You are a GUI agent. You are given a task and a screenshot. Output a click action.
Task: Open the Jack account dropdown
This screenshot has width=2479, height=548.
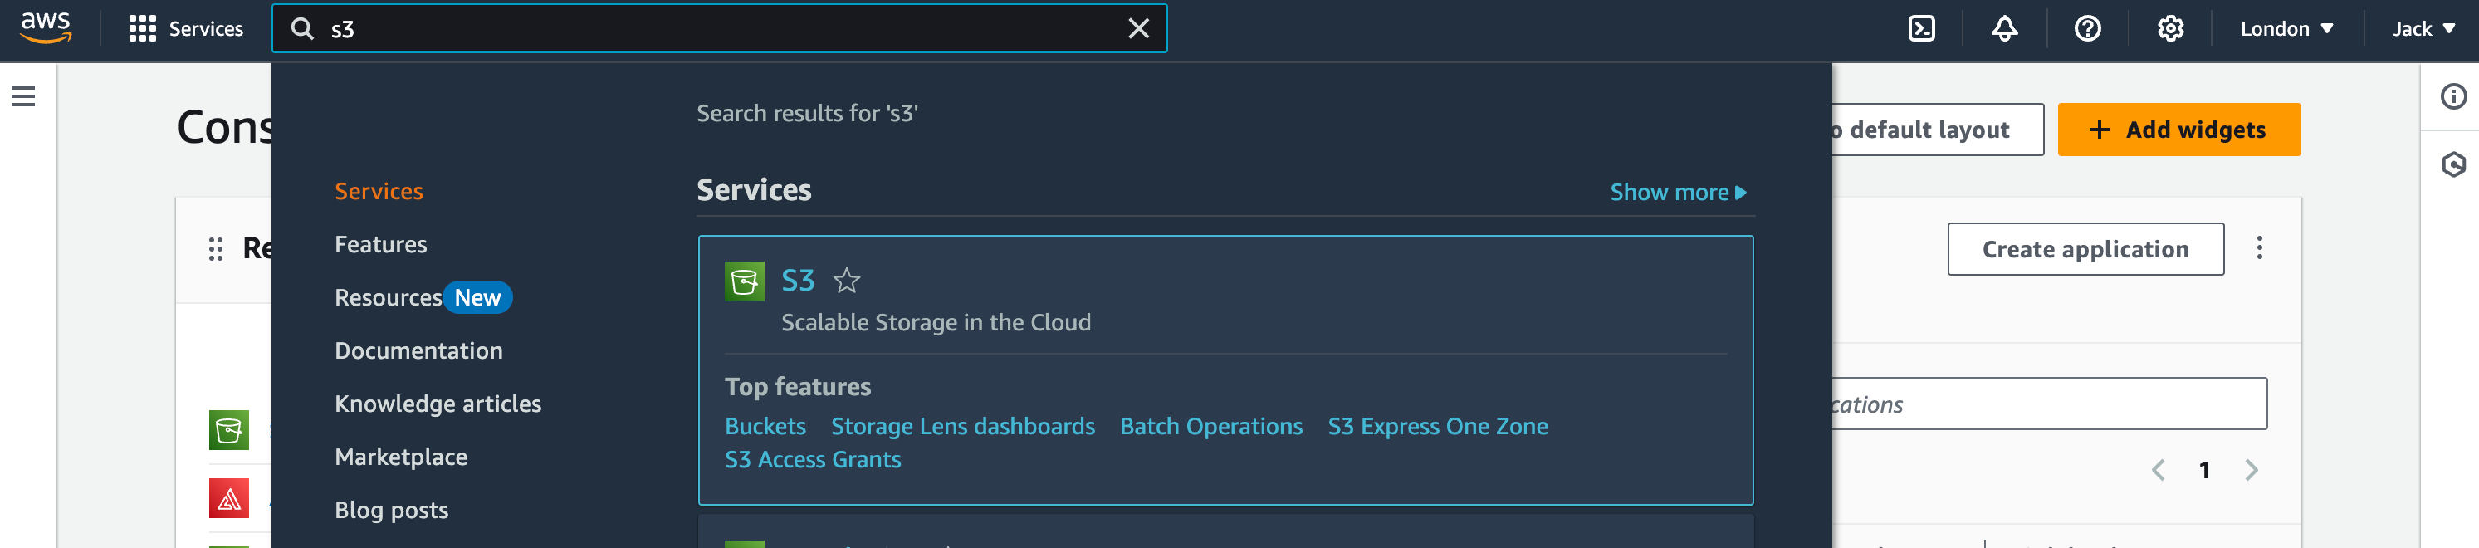pos(2423,29)
